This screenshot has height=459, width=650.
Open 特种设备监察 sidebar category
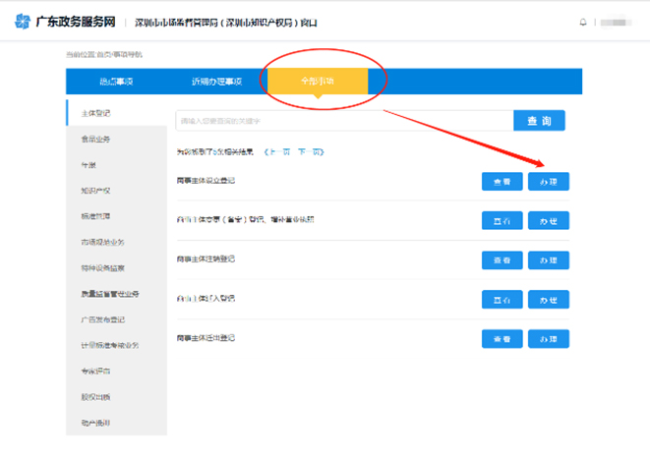pyautogui.click(x=102, y=267)
